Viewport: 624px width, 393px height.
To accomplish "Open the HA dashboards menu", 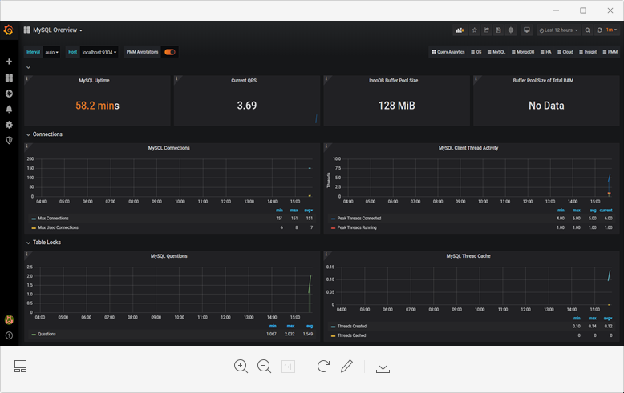I will (545, 52).
